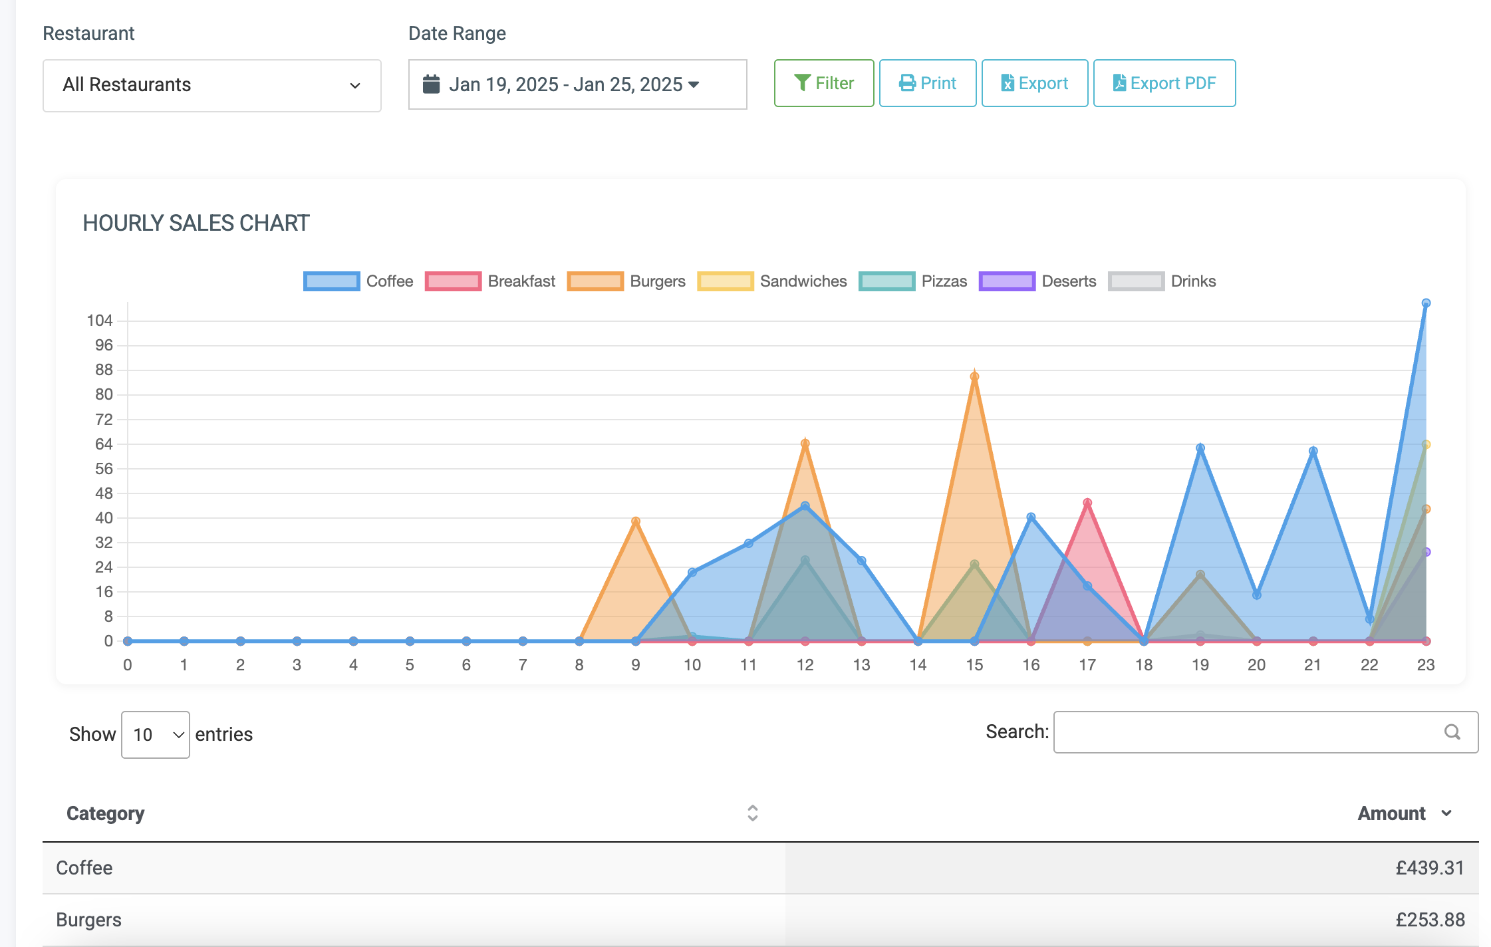Toggle Breakfast series in chart legend
Viewport: 1491px width, 947px height.
click(x=489, y=281)
